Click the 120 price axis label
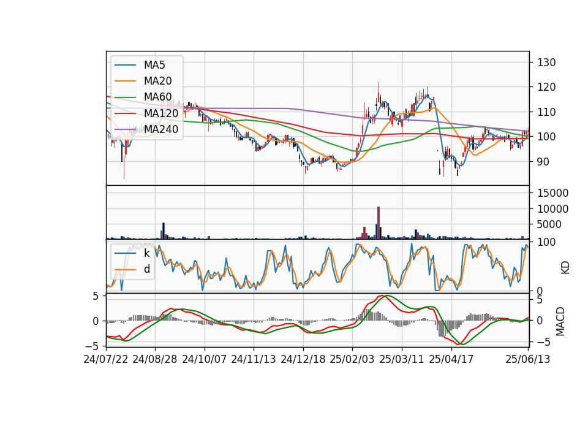This screenshot has width=588, height=423. [546, 87]
